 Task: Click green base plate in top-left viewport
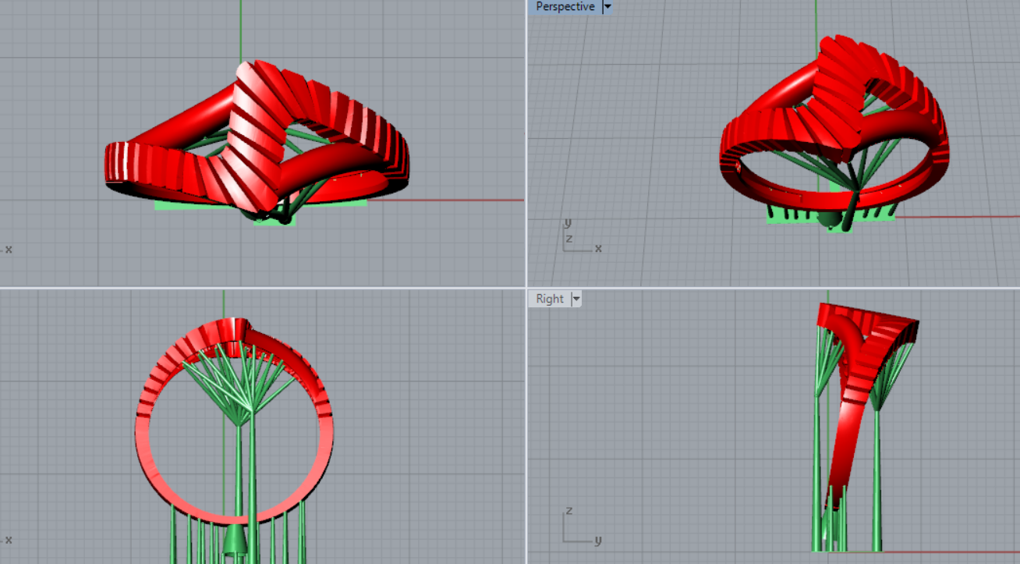click(x=172, y=206)
